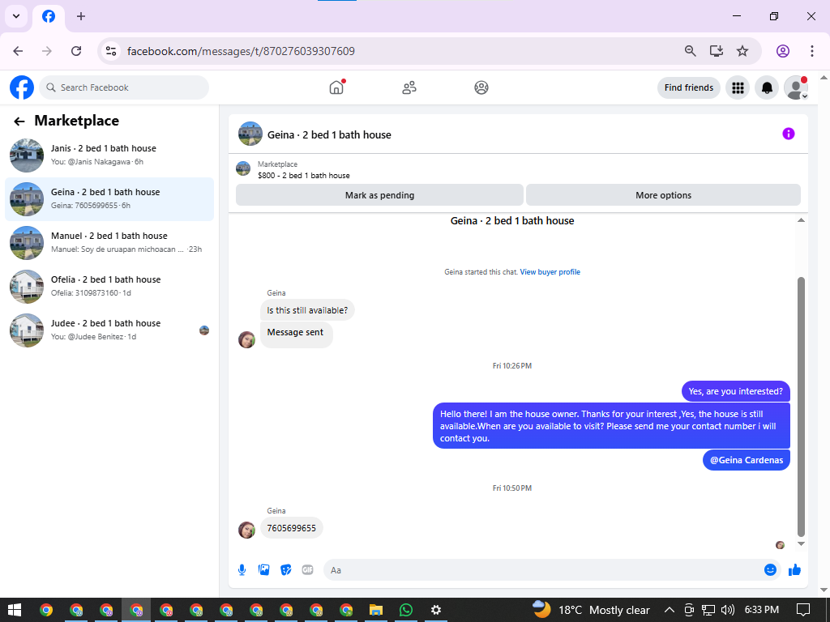Click the 'Yes, are you interested?' message

735,391
